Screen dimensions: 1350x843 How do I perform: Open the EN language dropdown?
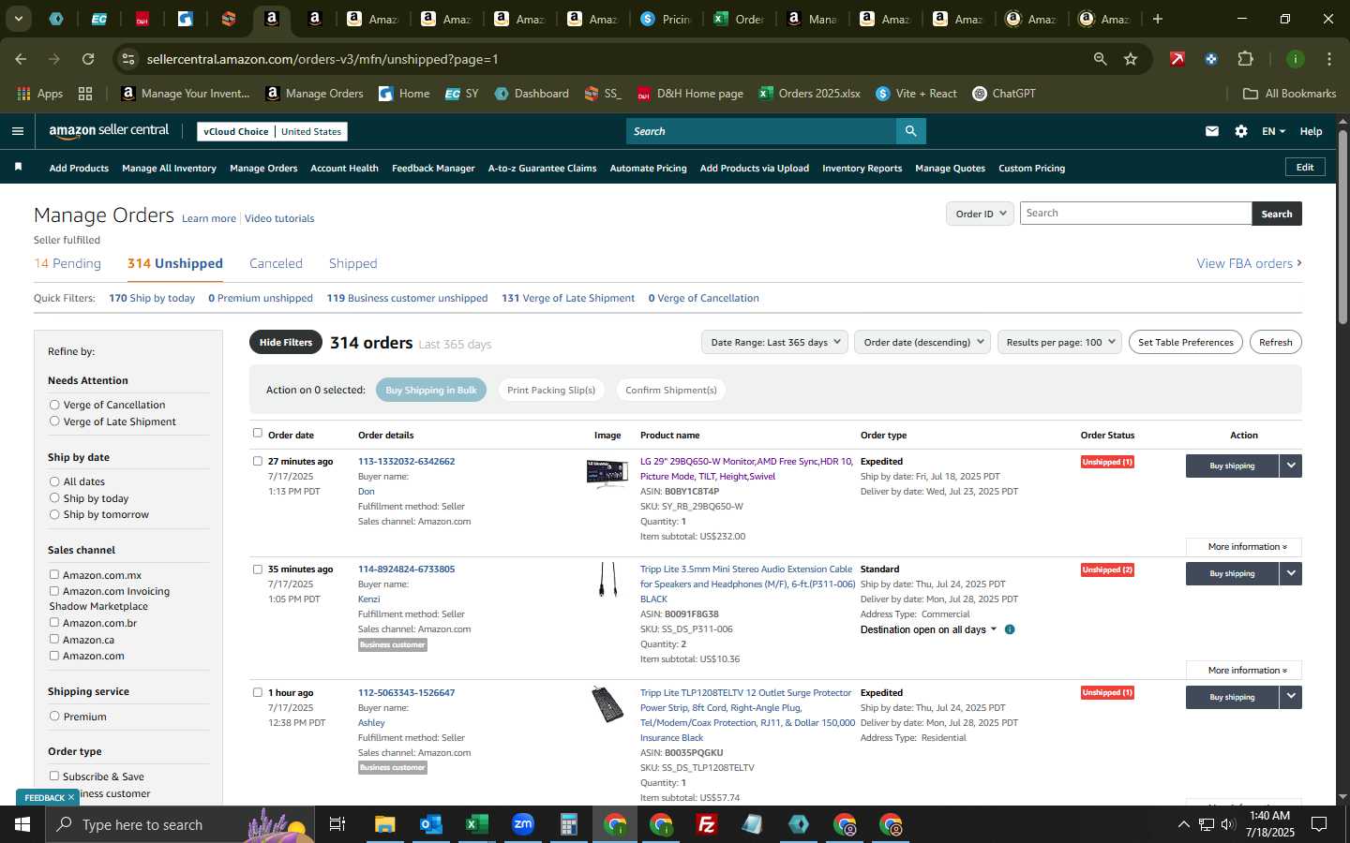coord(1273,131)
